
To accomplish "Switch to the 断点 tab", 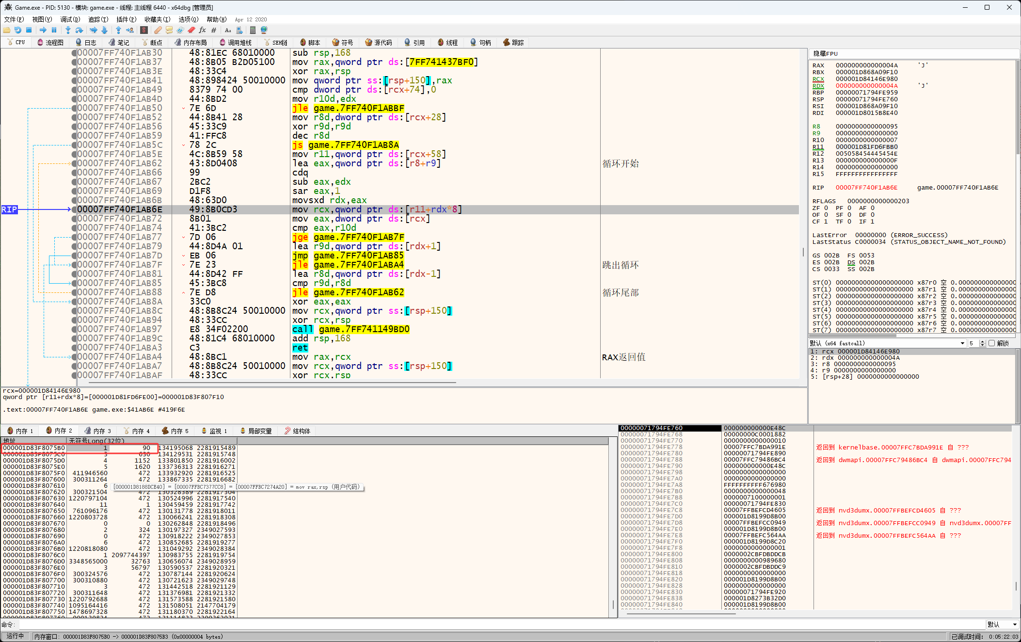I will click(152, 43).
